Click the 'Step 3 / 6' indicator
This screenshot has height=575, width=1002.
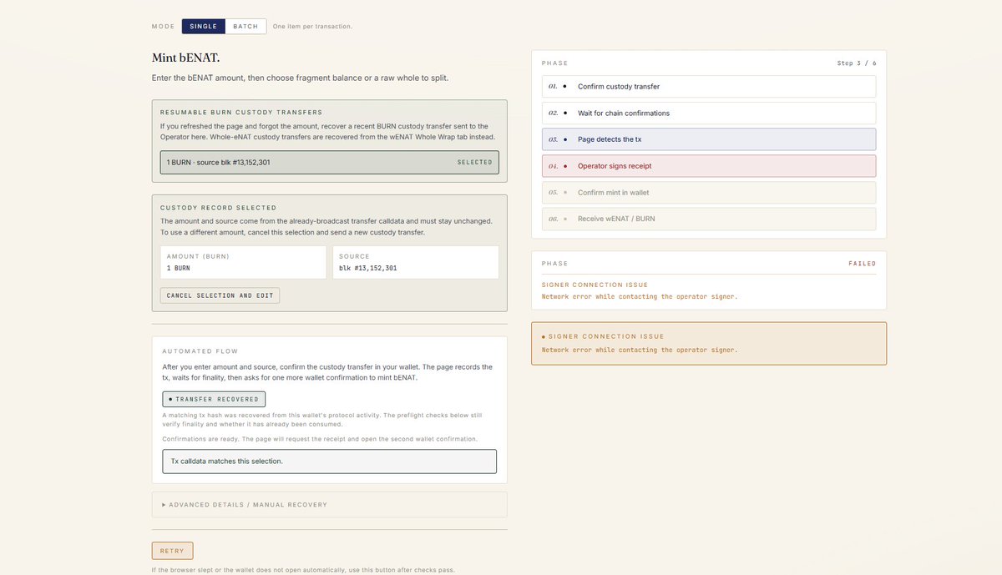coord(857,63)
